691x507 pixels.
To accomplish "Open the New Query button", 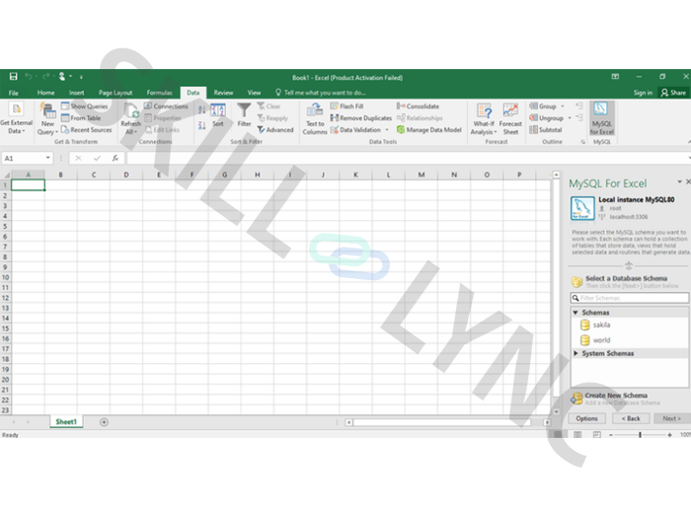I will pyautogui.click(x=47, y=119).
